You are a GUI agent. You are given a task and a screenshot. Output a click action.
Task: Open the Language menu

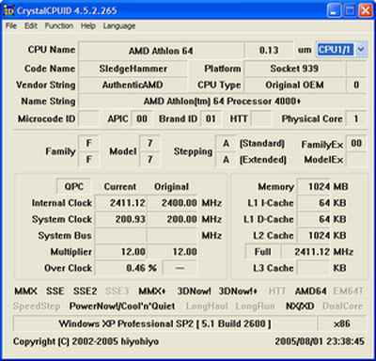point(119,26)
